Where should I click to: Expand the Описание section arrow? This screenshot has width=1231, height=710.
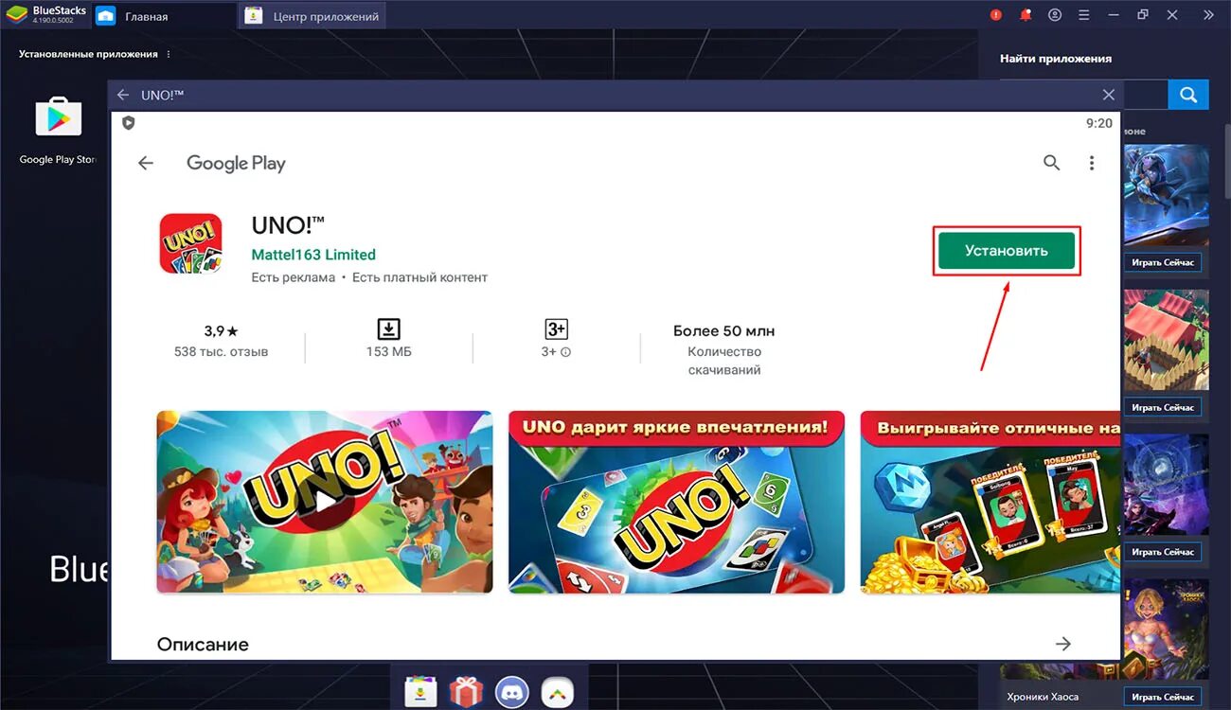tap(1063, 644)
